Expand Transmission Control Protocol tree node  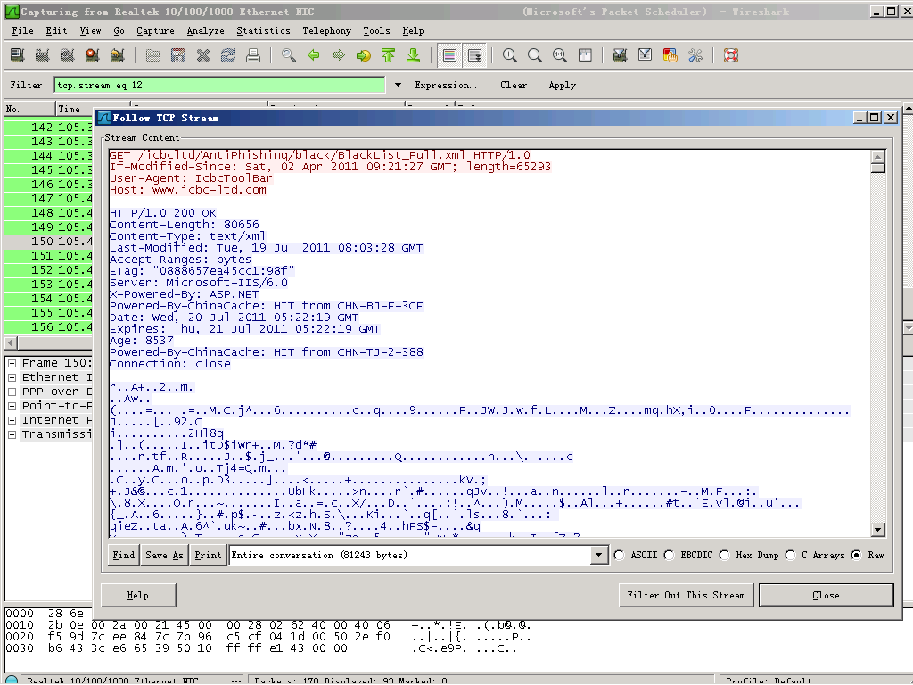click(x=12, y=434)
